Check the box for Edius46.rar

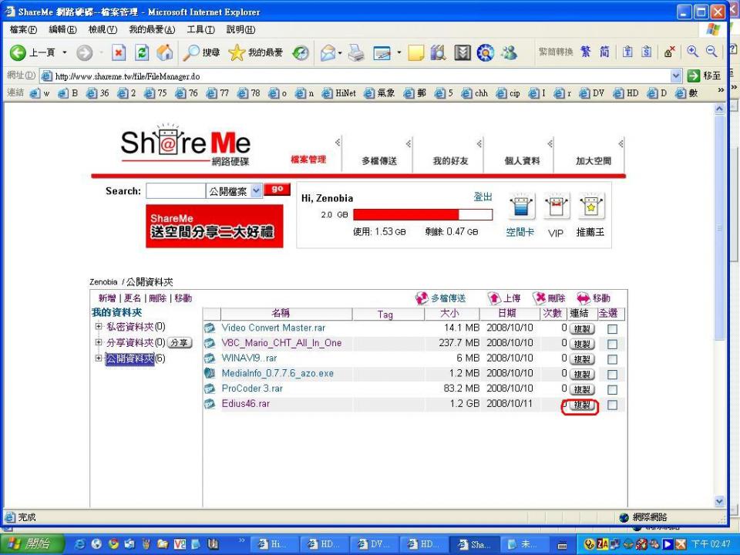pyautogui.click(x=612, y=405)
